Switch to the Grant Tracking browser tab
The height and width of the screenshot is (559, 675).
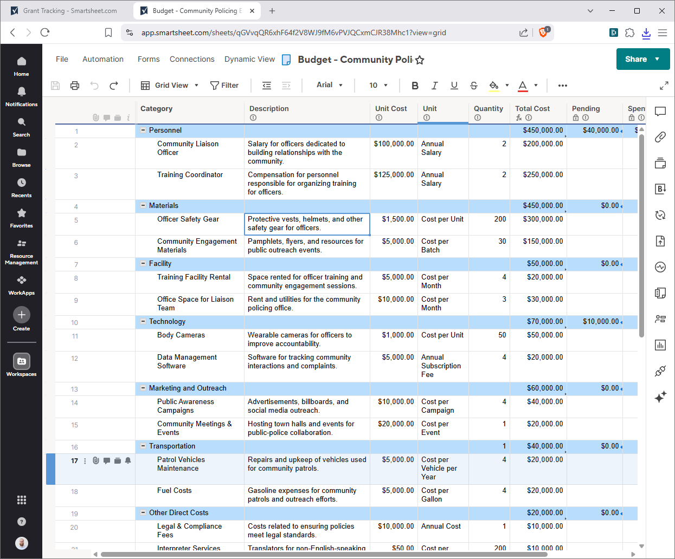pyautogui.click(x=69, y=11)
